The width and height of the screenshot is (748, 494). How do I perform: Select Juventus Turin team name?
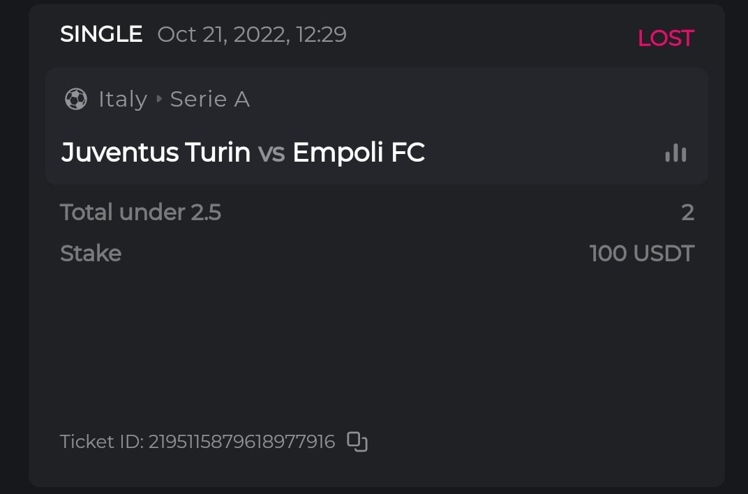point(156,152)
